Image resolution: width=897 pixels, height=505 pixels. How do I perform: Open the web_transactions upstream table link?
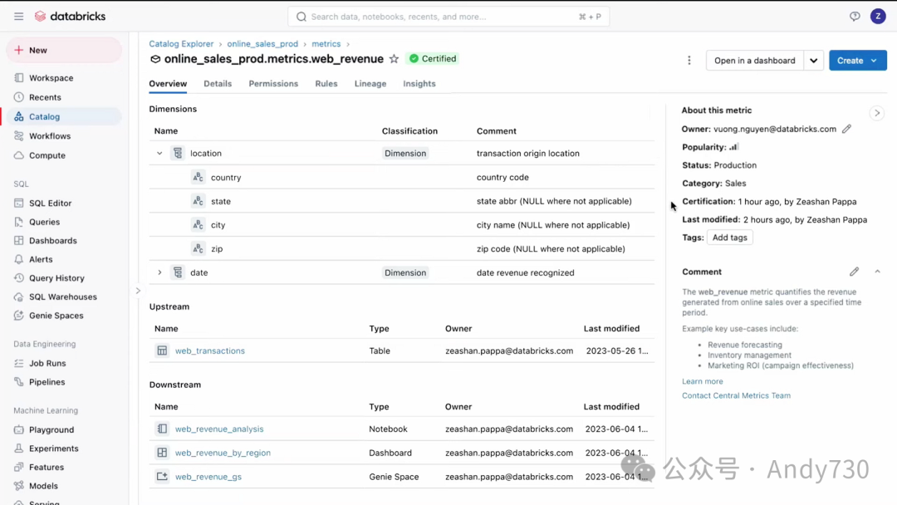pos(209,351)
